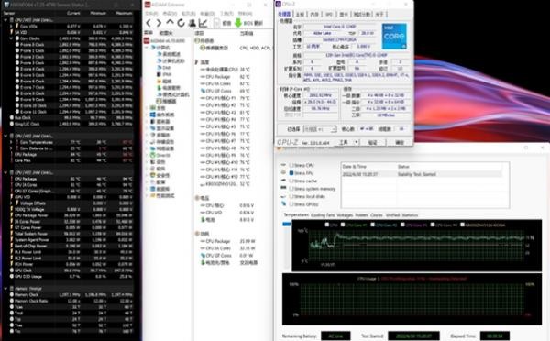Switch to the Statistics tab
550x341 pixels.
tap(410, 215)
